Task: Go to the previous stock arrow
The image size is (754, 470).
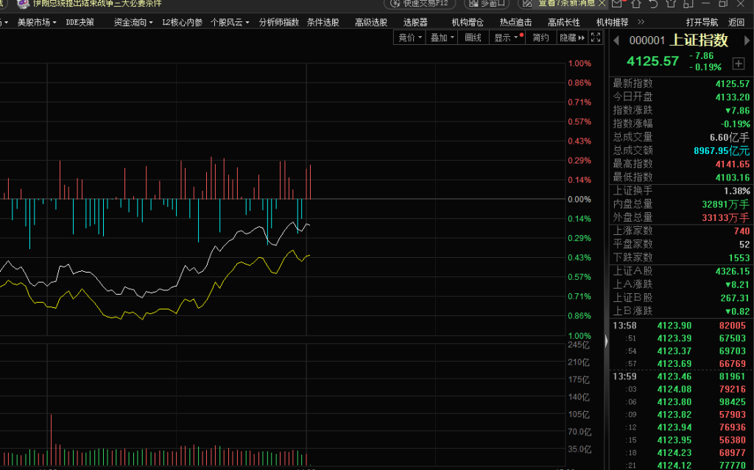Action: point(616,41)
